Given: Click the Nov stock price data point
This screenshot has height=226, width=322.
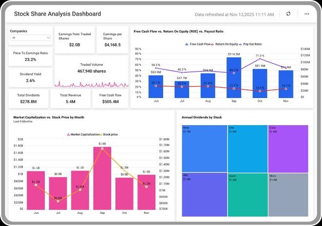Looking at the screenshot, I should pyautogui.click(x=147, y=187).
